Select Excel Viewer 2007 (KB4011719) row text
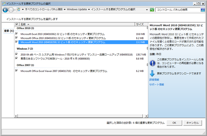Image resolution: width=207 pixels, height=136 pixels. click(x=64, y=71)
